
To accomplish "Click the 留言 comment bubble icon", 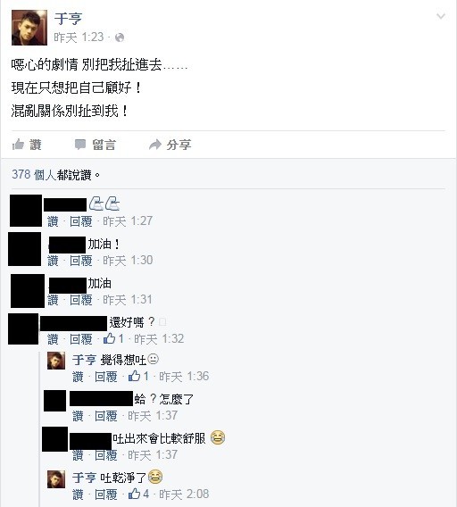I will 80,145.
